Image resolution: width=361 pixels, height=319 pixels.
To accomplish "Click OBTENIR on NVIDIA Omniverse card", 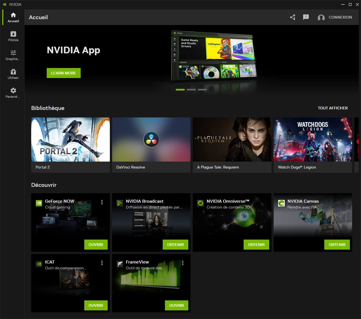I will point(256,245).
